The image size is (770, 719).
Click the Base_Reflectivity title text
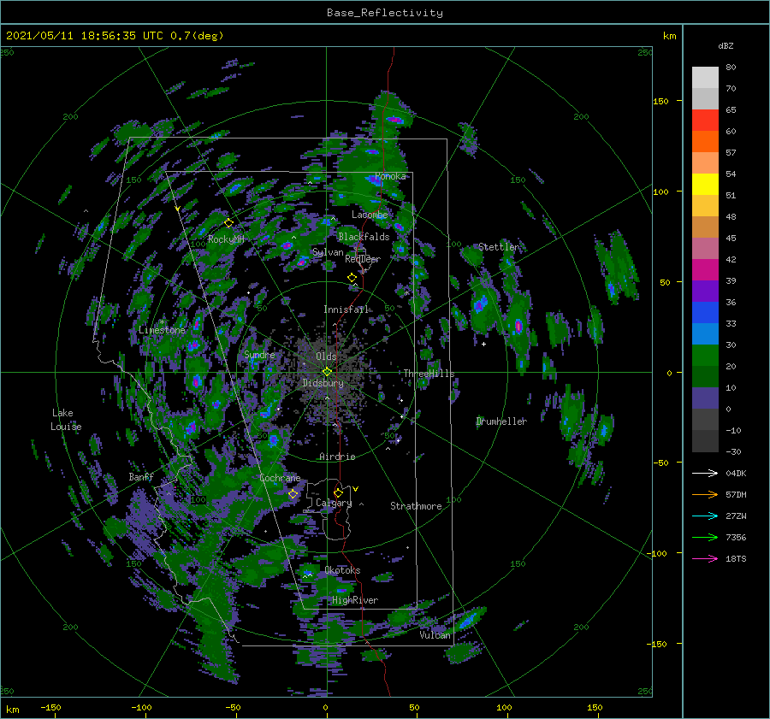384,13
